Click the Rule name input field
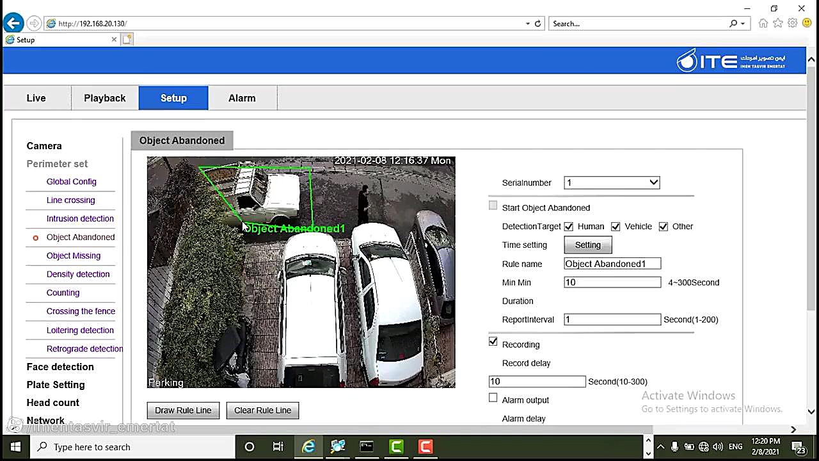The height and width of the screenshot is (461, 819). (612, 264)
